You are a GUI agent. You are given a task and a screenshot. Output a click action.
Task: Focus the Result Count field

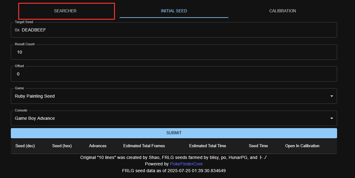(x=174, y=52)
